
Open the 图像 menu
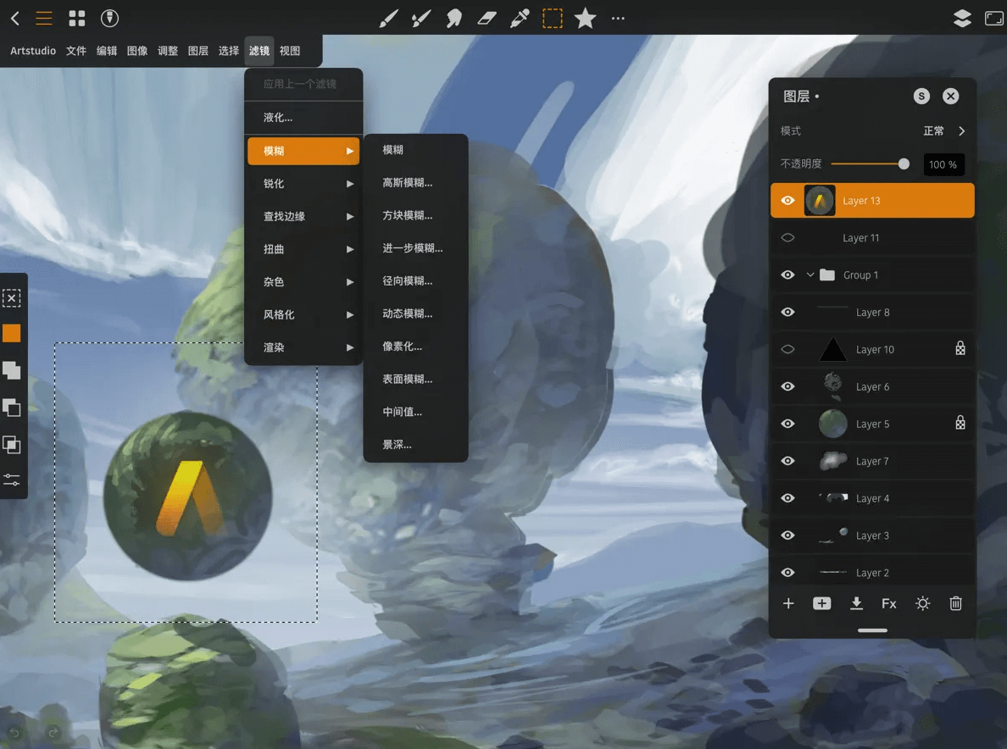click(x=136, y=51)
